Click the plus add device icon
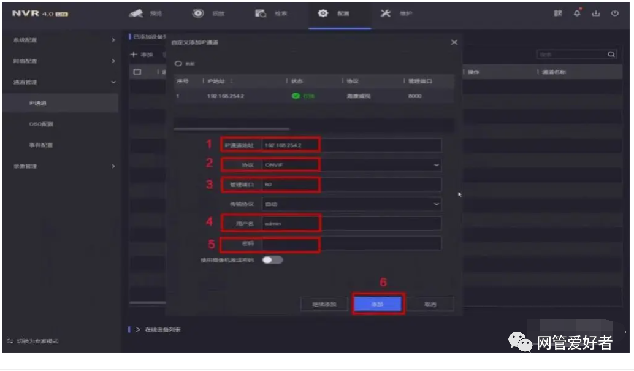This screenshot has width=634, height=371. click(134, 55)
